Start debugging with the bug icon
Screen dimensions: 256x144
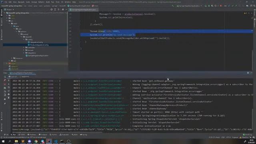tap(209, 6)
